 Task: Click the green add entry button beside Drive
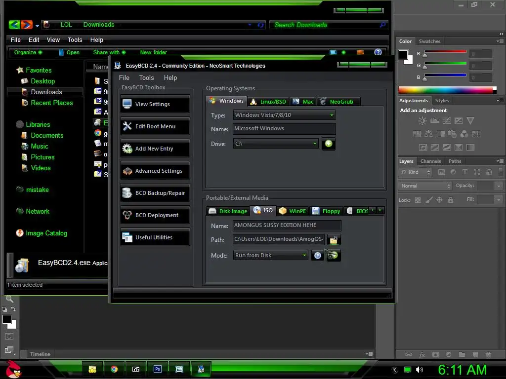click(329, 144)
